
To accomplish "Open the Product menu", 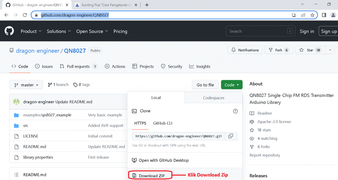I will (x=31, y=31).
